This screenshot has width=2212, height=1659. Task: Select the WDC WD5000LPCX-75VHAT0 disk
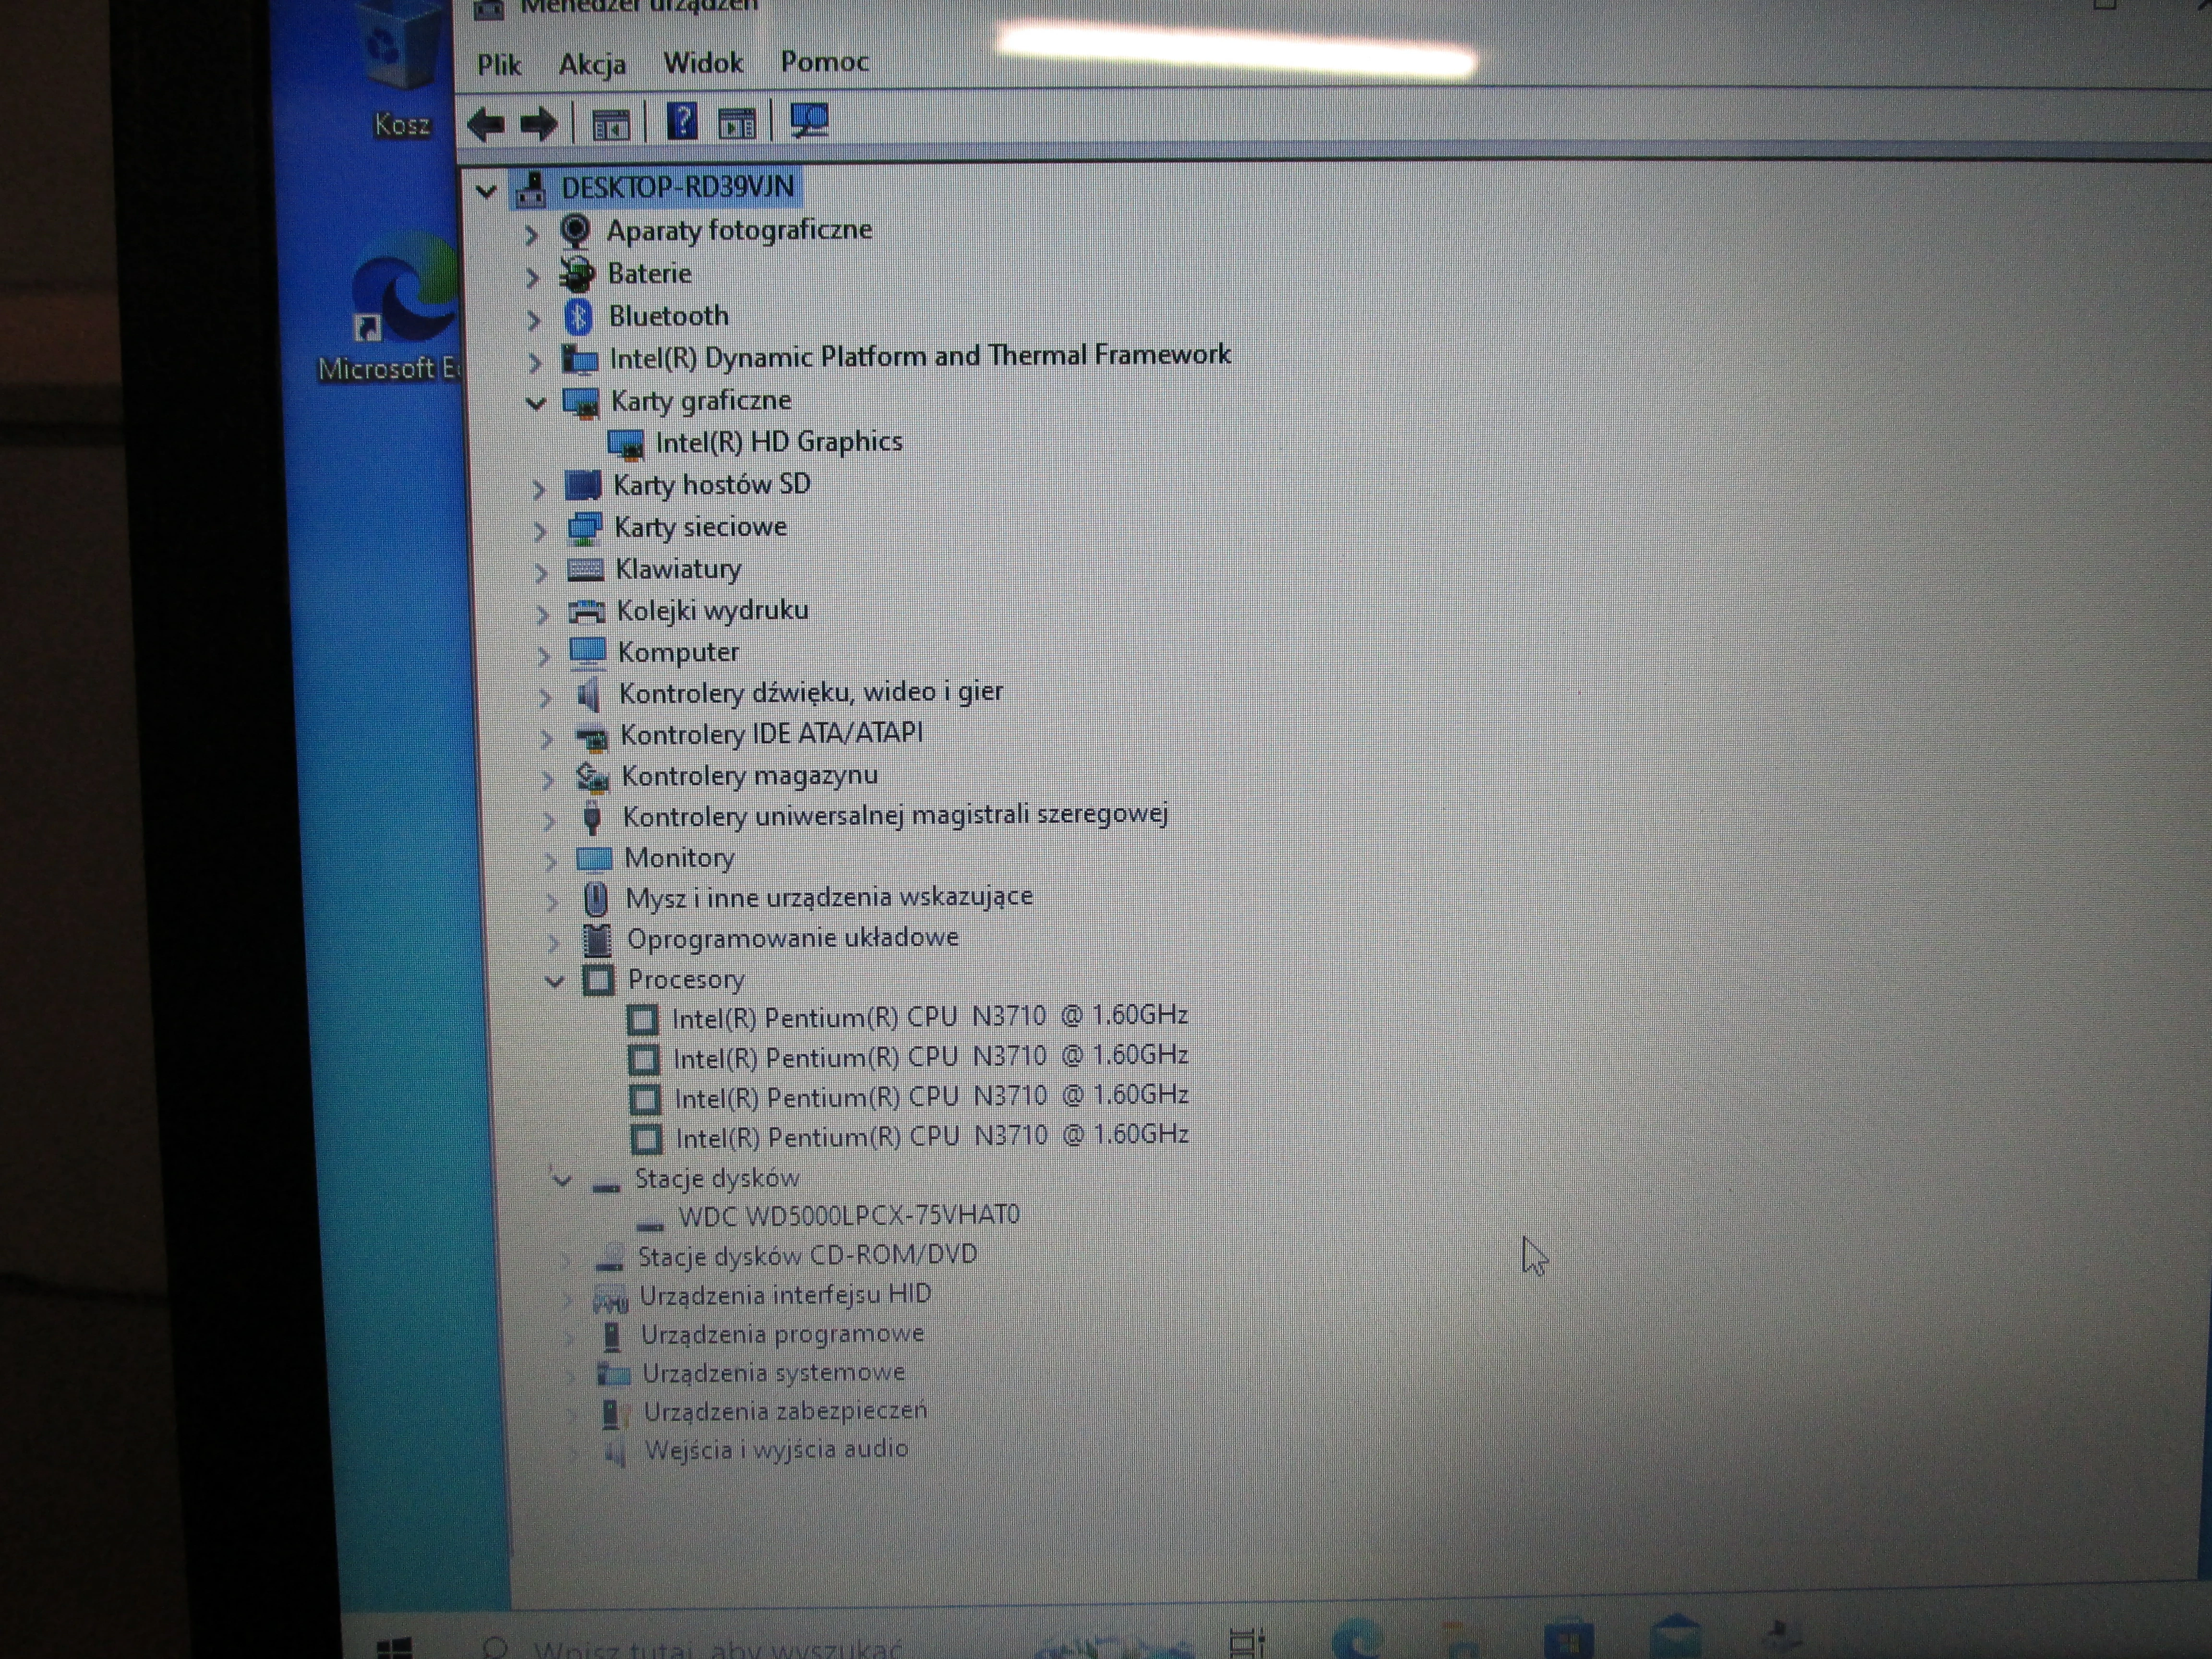849,1216
